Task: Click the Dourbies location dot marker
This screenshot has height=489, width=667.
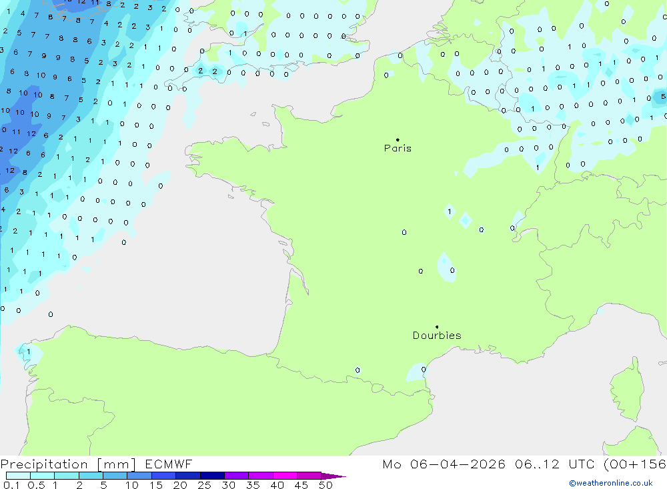Action: (x=437, y=327)
